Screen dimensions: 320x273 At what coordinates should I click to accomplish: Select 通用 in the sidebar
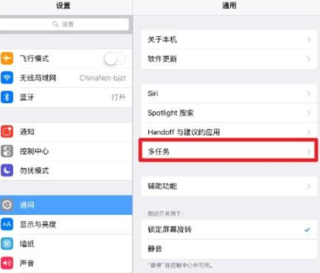pyautogui.click(x=66, y=205)
